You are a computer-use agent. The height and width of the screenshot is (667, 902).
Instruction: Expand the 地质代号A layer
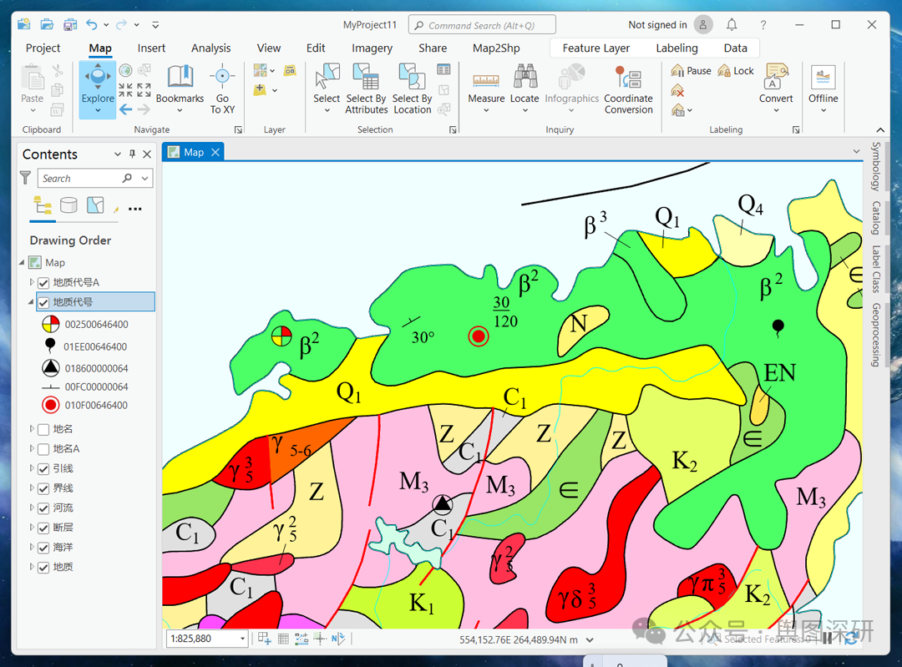pyautogui.click(x=32, y=282)
